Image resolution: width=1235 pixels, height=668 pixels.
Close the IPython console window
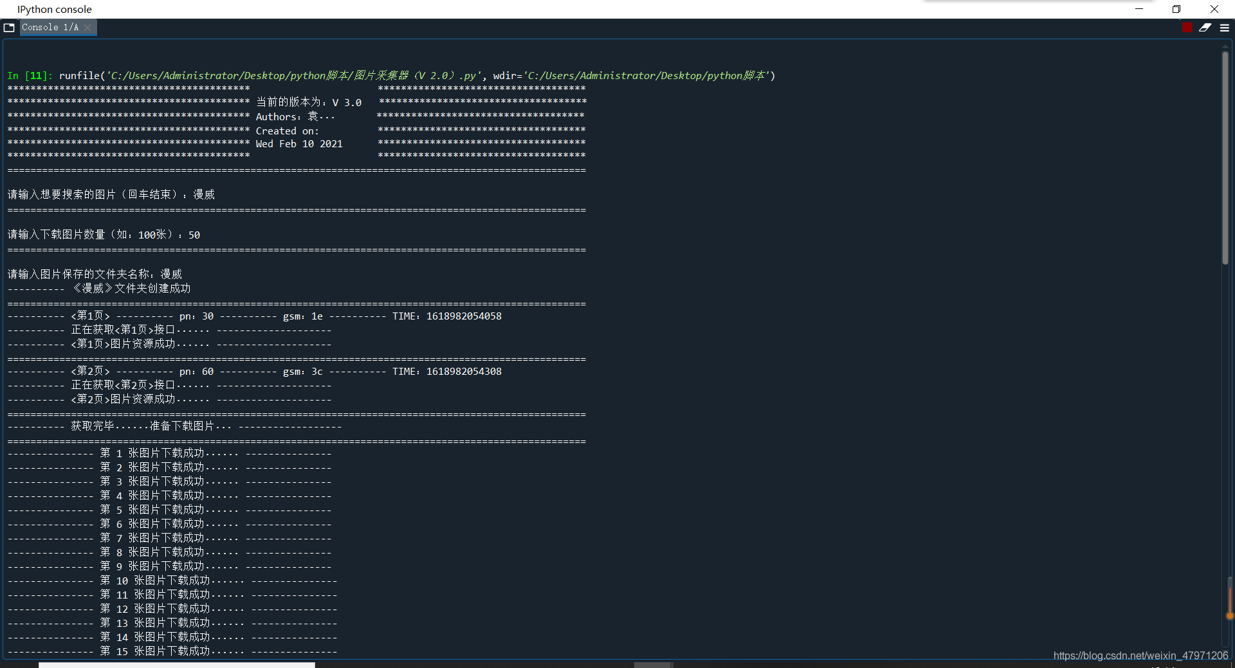[1214, 9]
